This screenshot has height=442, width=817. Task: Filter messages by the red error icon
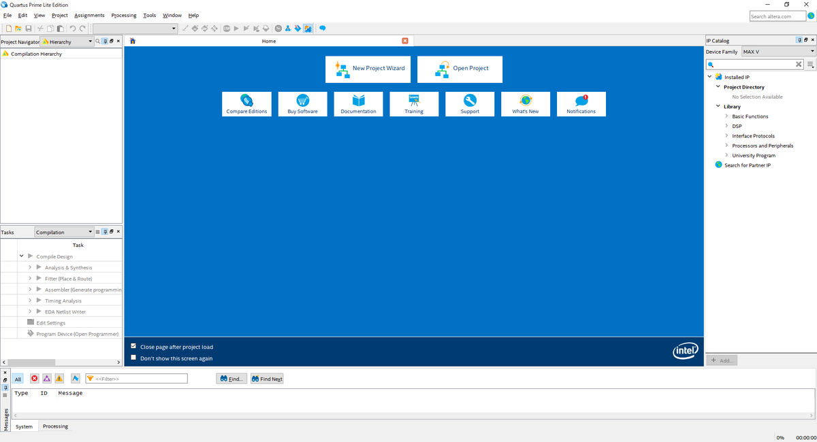tap(35, 378)
